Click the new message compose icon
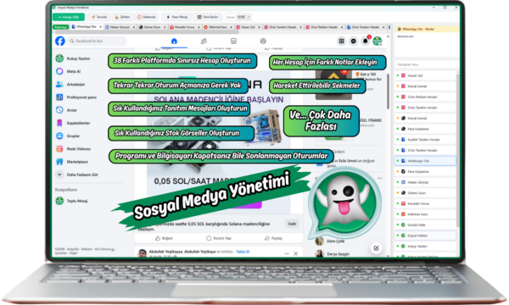 point(376,248)
